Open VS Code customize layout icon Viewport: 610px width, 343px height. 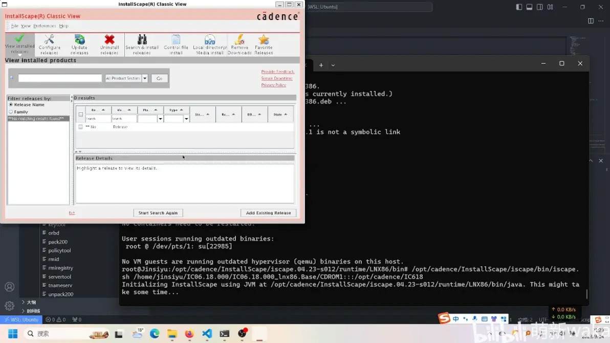point(550,7)
